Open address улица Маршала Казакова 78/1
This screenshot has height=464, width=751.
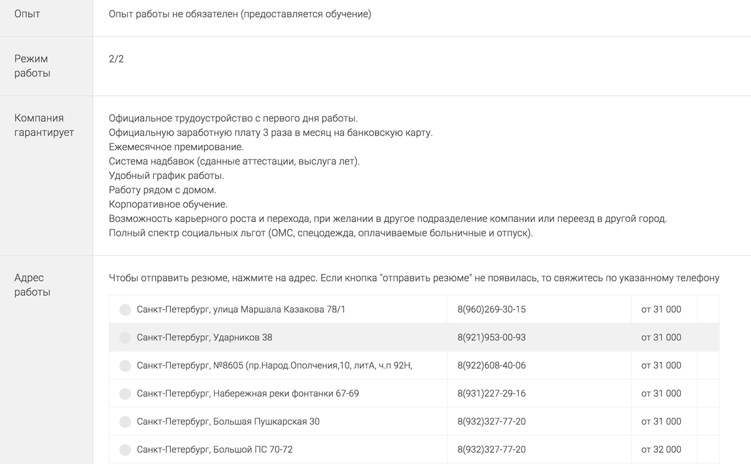[241, 310]
